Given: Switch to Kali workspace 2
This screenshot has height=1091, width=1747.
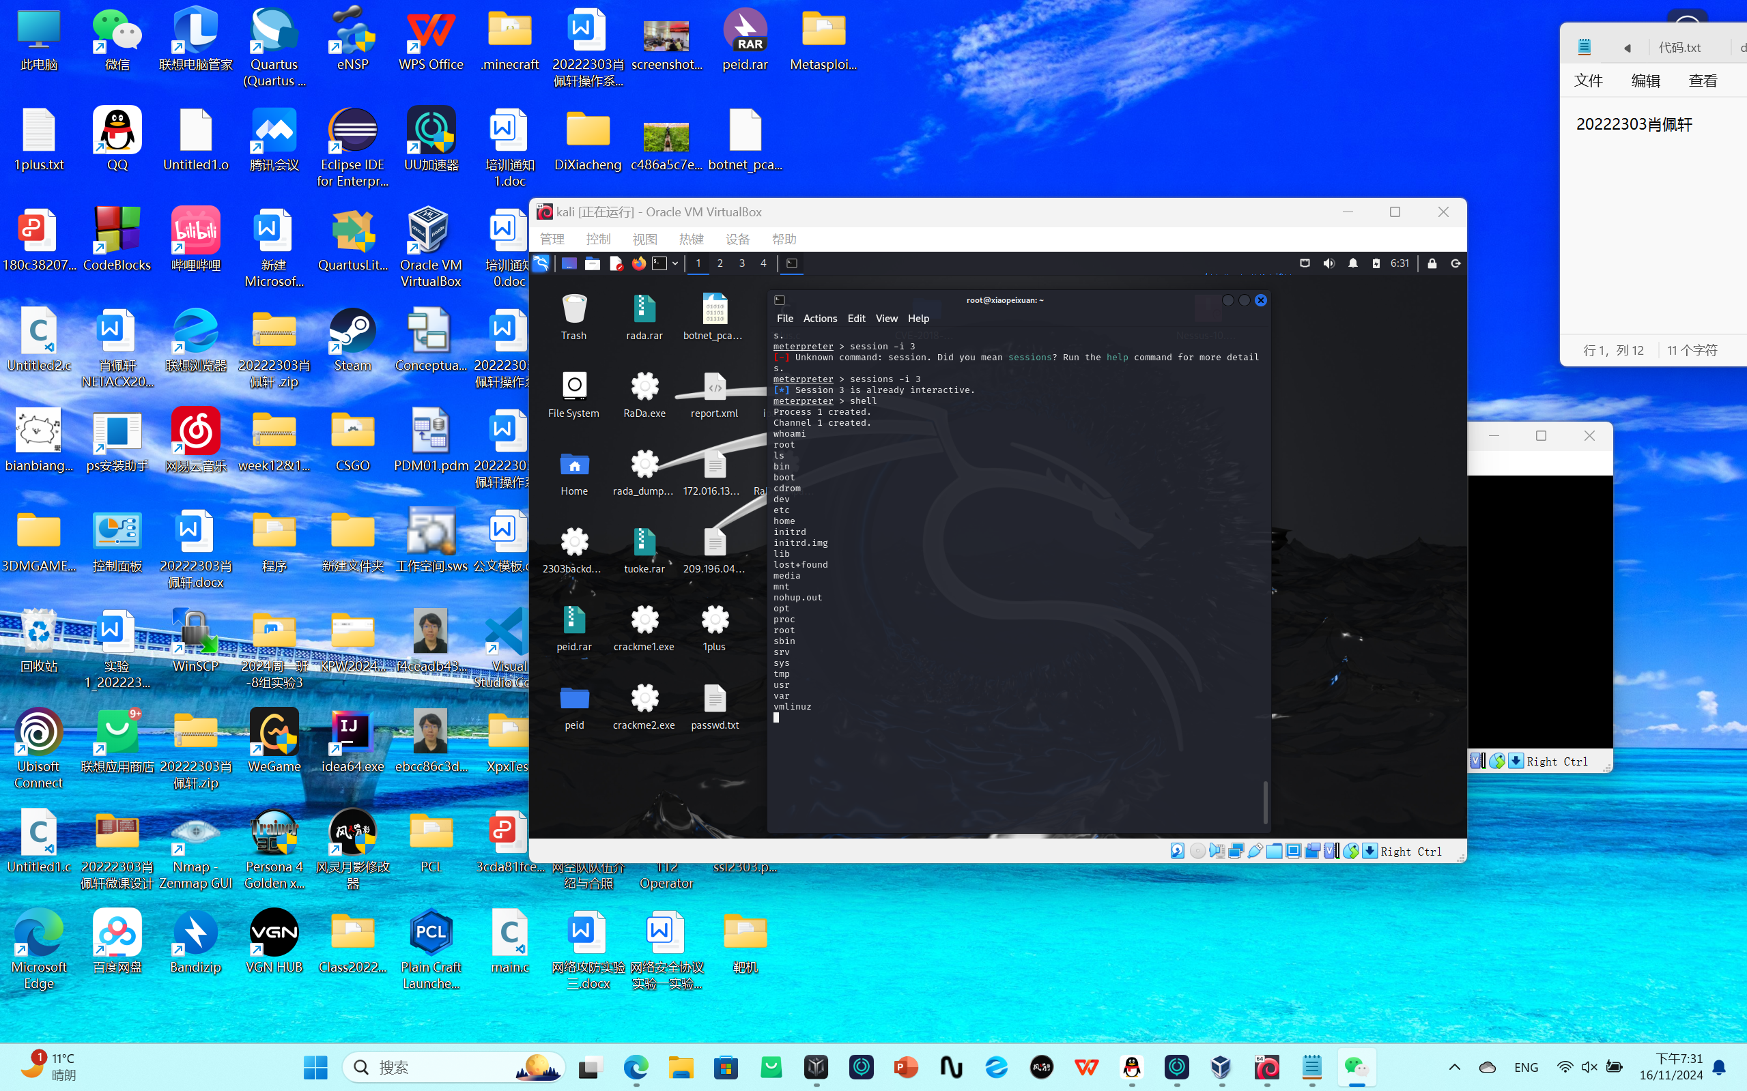Looking at the screenshot, I should click(720, 263).
